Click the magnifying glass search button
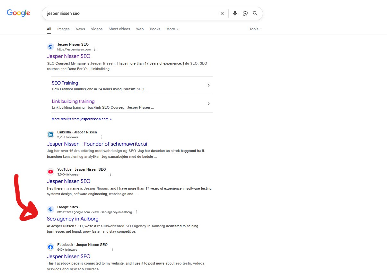387x279 pixels. (255, 14)
